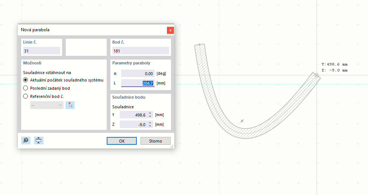
Task: Click the Linie č. field showing 31
Action: click(x=42, y=51)
